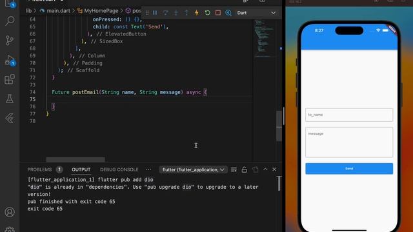Tap the Send button in simulator

coord(349,169)
